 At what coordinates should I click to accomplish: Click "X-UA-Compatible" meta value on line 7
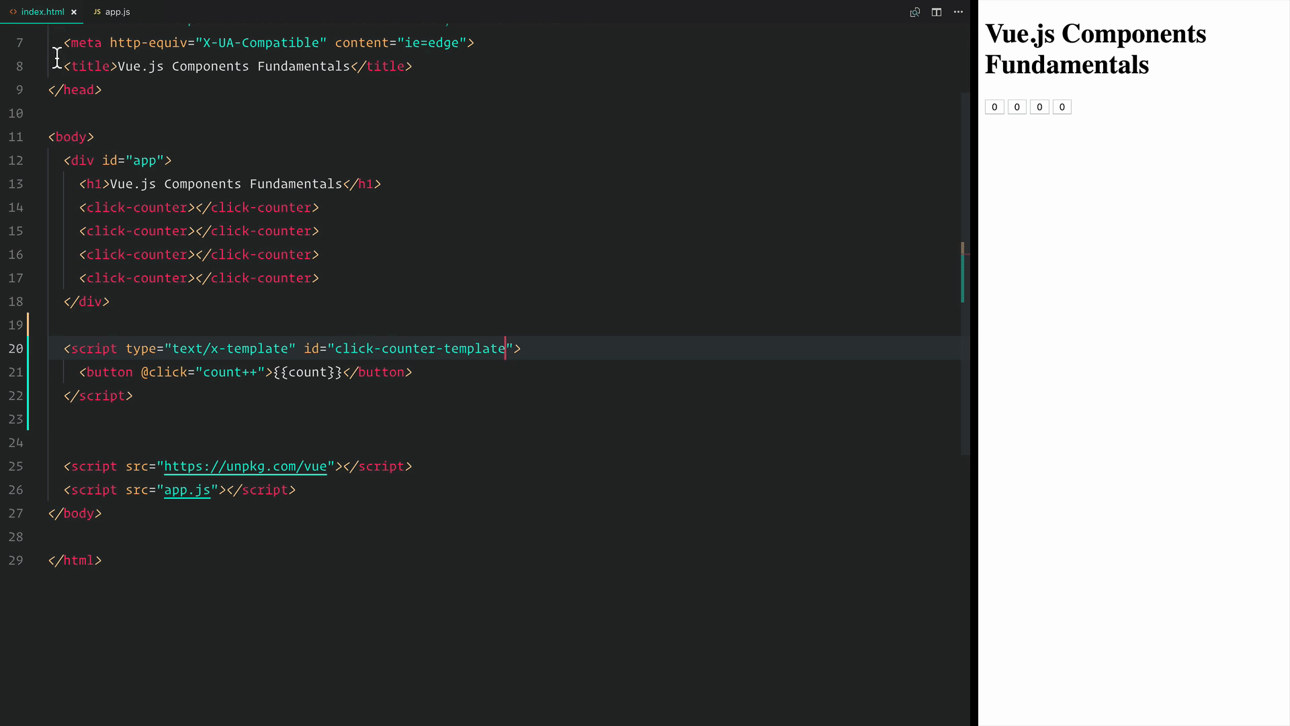(261, 43)
